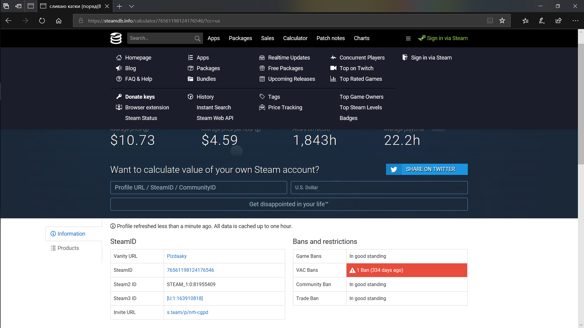The image size is (584, 328).
Task: Open Sales in top navigation bar
Action: (x=268, y=38)
